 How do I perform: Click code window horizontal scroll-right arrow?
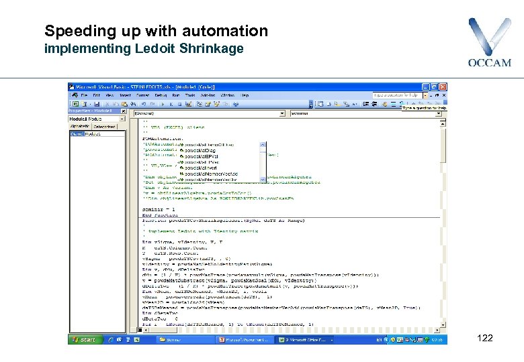tap(437, 330)
